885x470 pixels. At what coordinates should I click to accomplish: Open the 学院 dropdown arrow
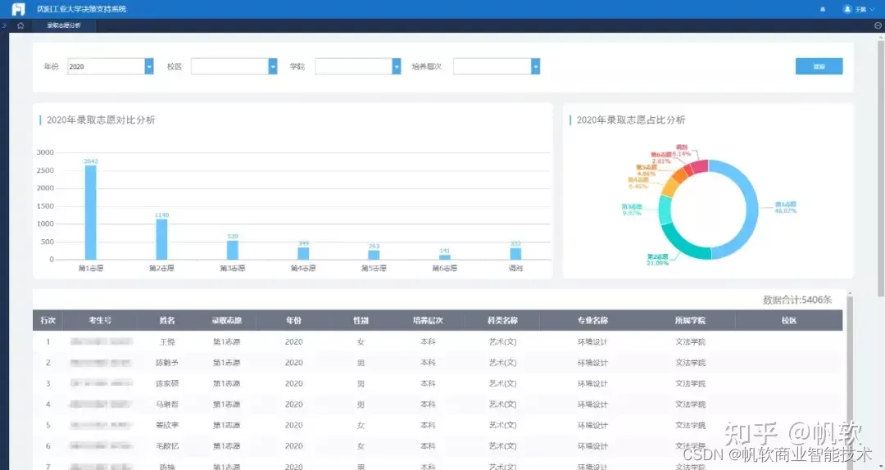397,66
